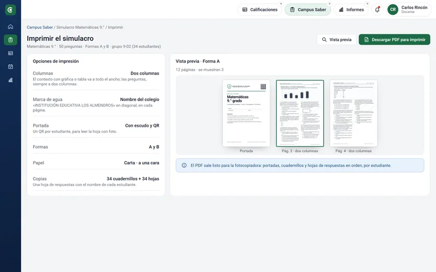Open the Carlos Rincón user menu
The width and height of the screenshot is (436, 272).
[409, 10]
